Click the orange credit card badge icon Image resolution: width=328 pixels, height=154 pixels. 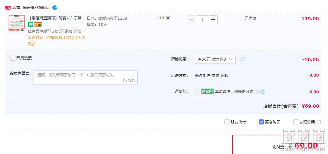pyautogui.click(x=38, y=24)
